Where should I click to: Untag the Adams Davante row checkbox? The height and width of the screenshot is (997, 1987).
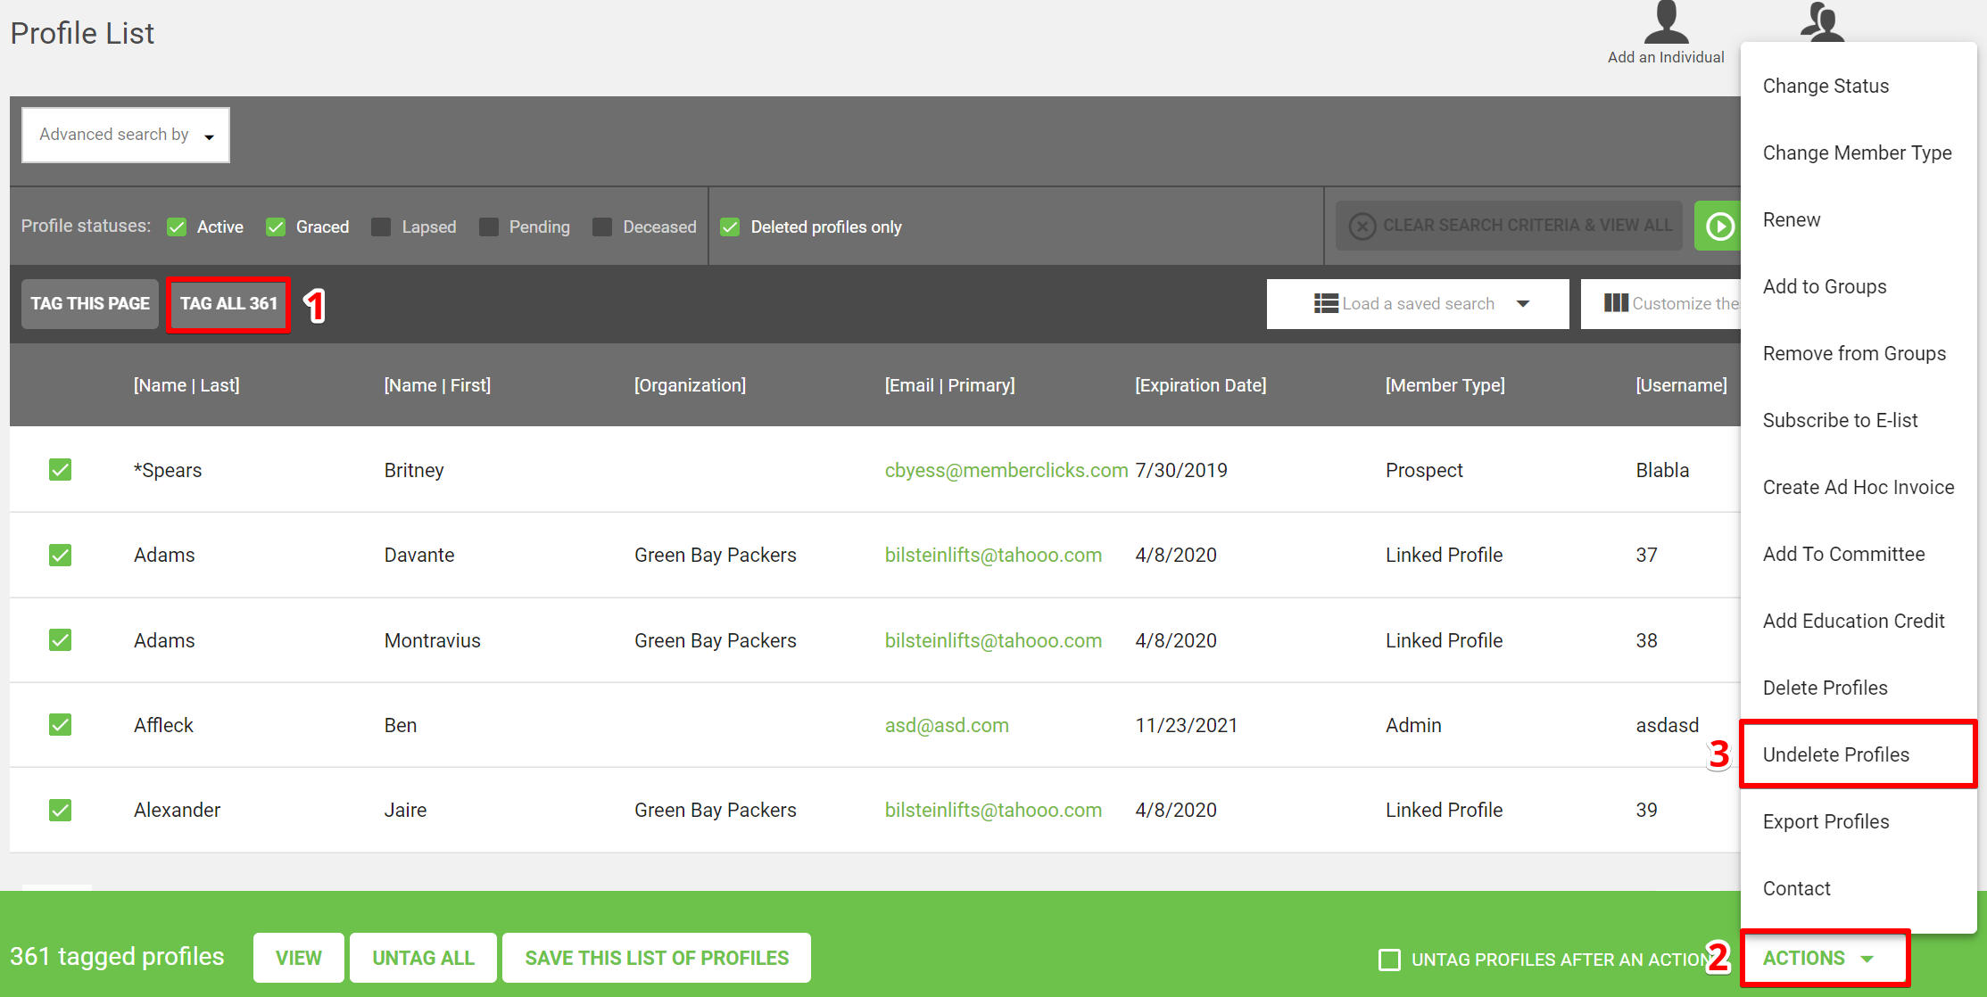[x=60, y=555]
